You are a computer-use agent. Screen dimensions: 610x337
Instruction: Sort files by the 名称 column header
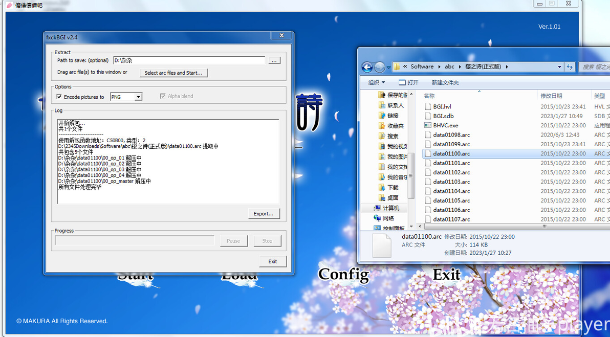[429, 96]
